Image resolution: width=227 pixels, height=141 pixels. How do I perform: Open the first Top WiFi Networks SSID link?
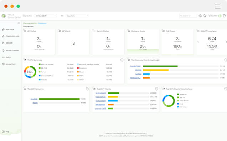[34, 99]
